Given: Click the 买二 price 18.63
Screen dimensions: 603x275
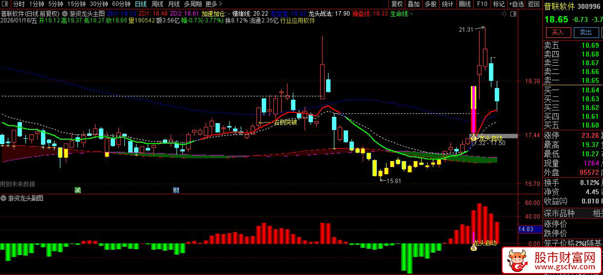Looking at the screenshot, I should 590,99.
